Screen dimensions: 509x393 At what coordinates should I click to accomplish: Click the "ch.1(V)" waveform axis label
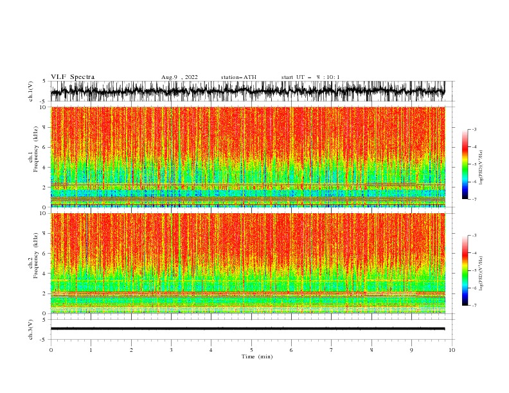[x=31, y=91]
